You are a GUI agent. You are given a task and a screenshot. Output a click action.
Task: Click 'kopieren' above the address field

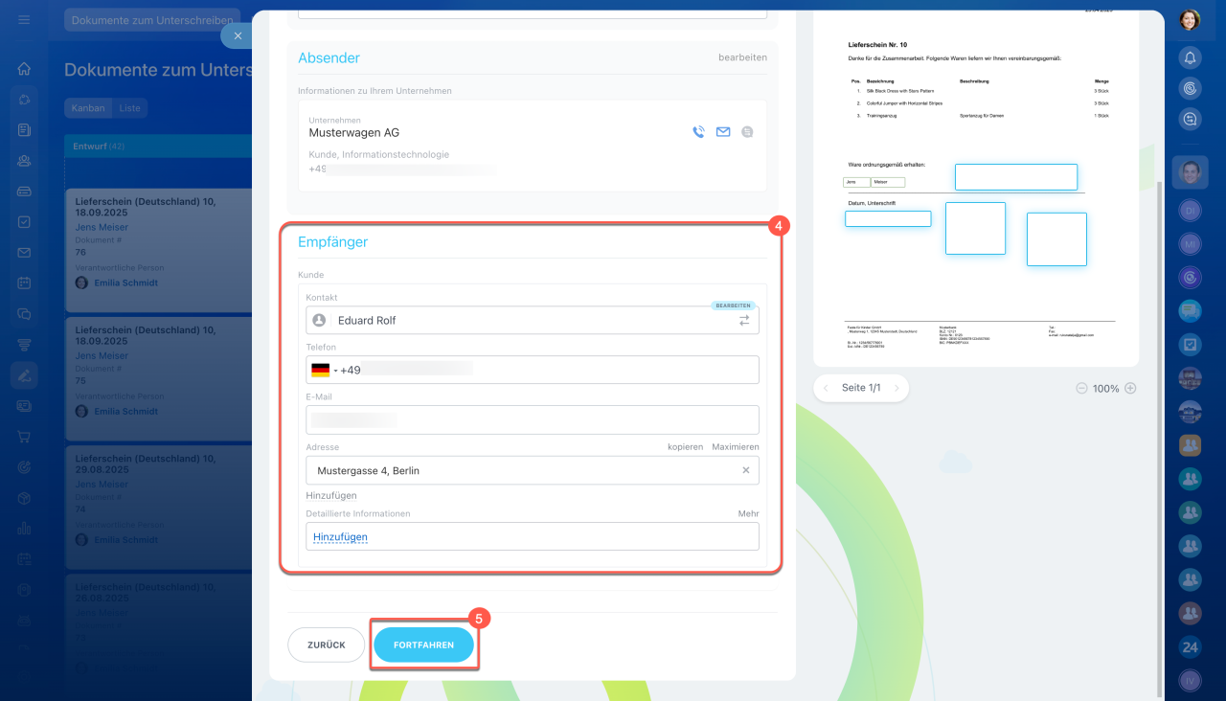coord(685,447)
